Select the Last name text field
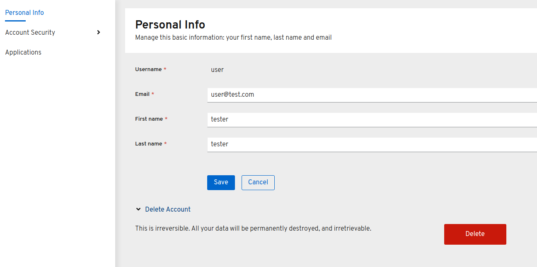 [372, 144]
